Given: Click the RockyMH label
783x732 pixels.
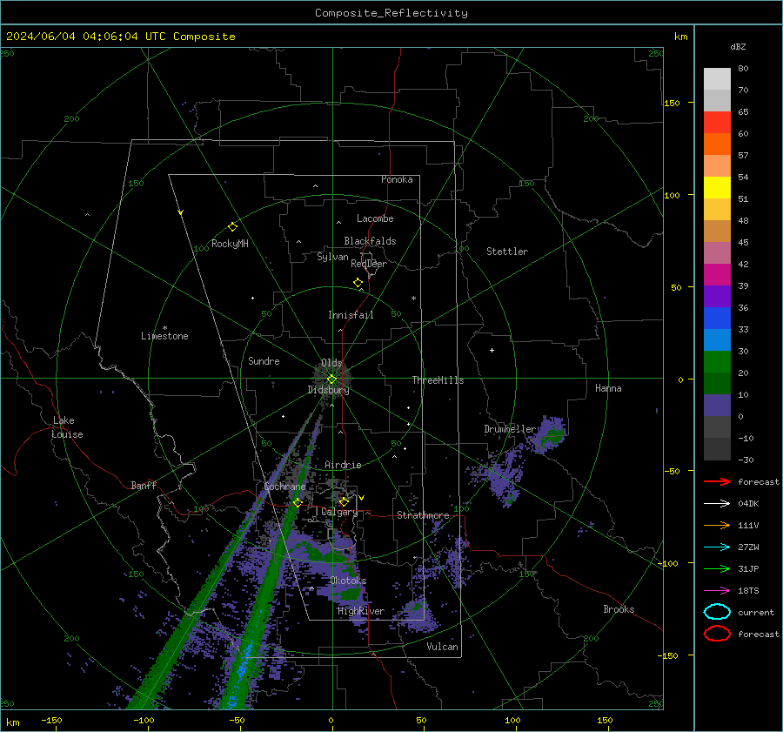Looking at the screenshot, I should pyautogui.click(x=230, y=244).
